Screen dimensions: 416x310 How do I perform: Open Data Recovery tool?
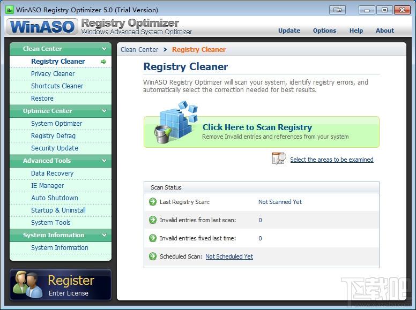(61, 173)
